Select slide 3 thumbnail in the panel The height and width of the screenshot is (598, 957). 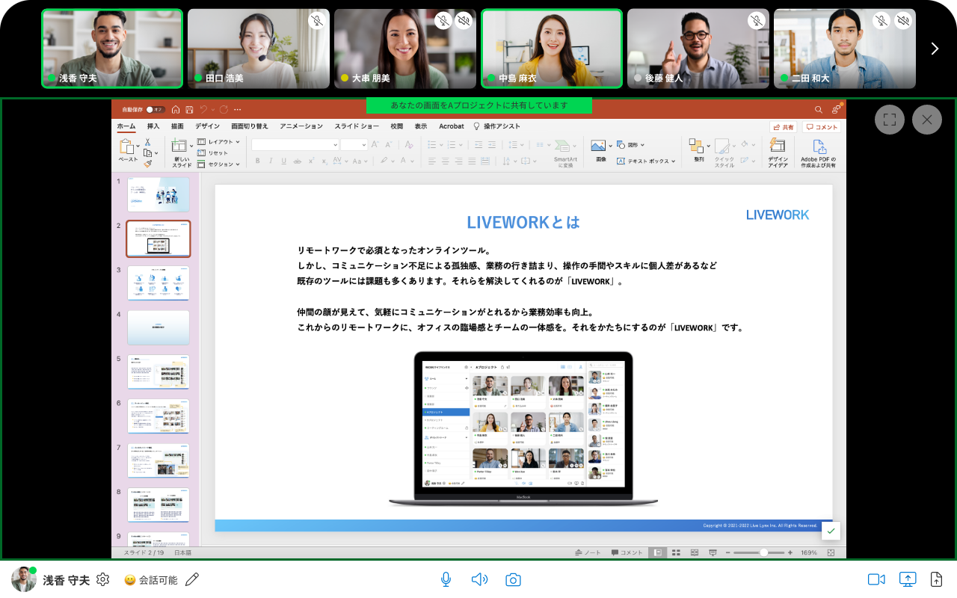tap(159, 283)
